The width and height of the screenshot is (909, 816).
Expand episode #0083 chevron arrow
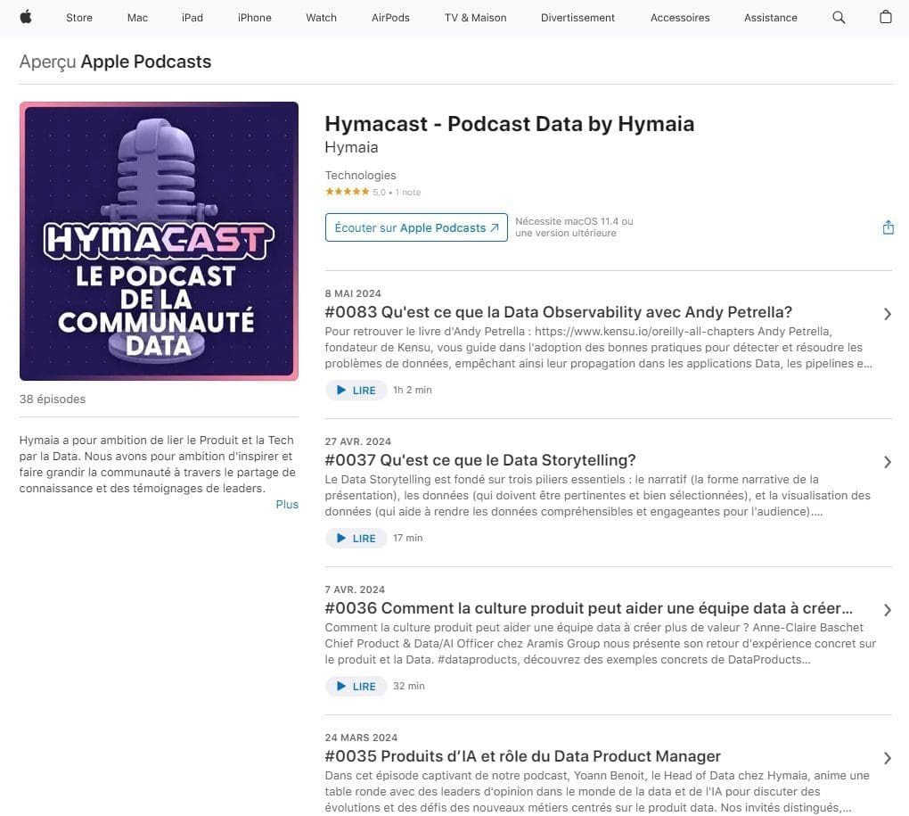(887, 314)
